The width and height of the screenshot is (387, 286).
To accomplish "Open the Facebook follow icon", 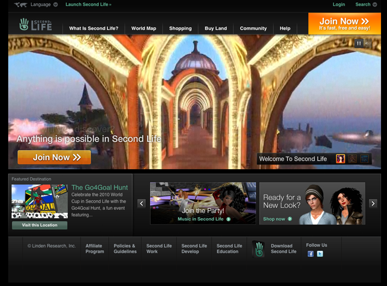I will click(310, 254).
